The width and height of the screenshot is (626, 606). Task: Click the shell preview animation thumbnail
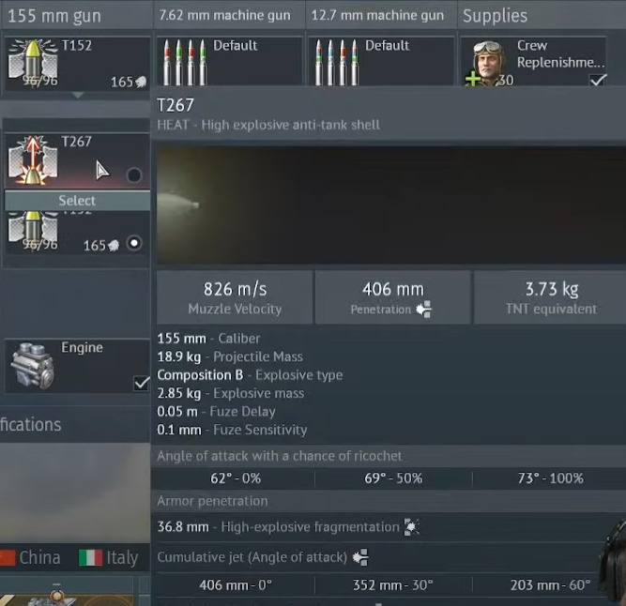tap(391, 205)
